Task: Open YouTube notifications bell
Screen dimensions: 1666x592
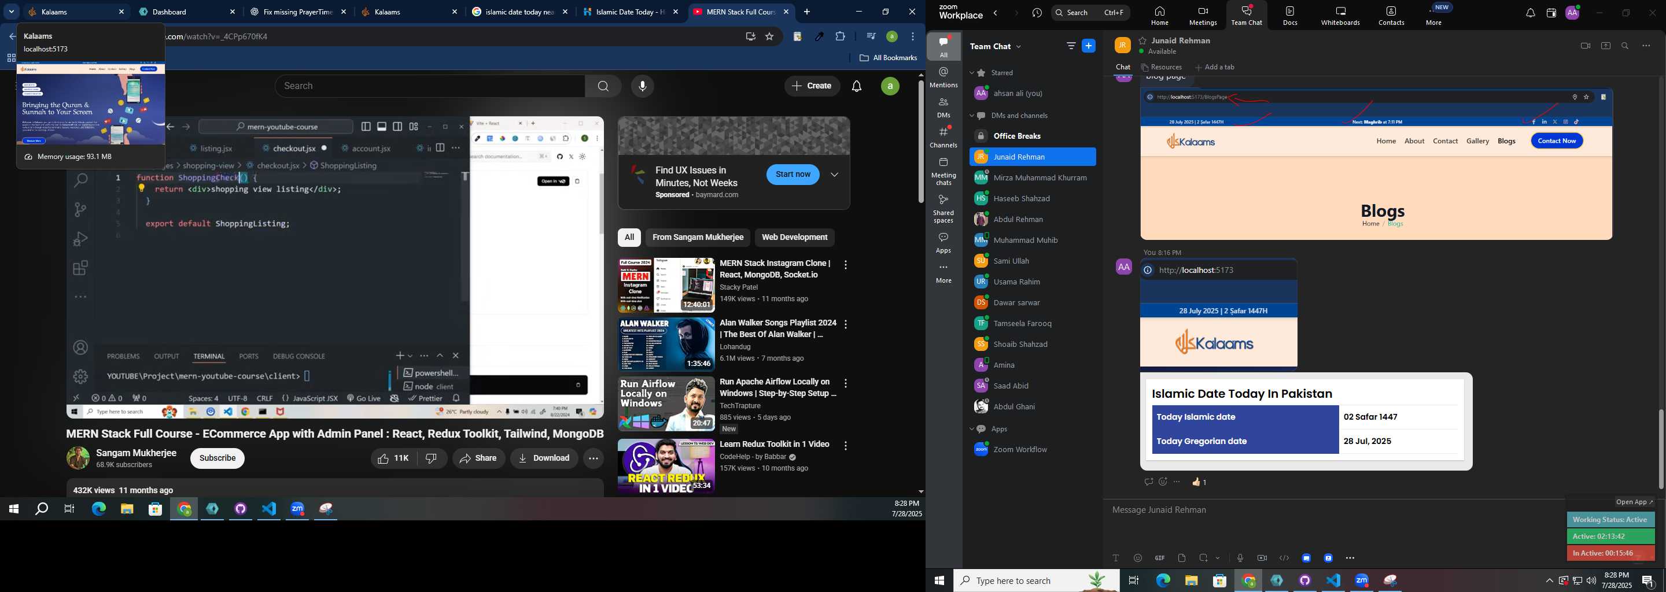Action: tap(856, 86)
